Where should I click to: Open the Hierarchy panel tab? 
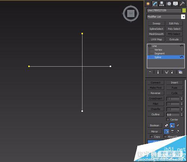point(162,4)
